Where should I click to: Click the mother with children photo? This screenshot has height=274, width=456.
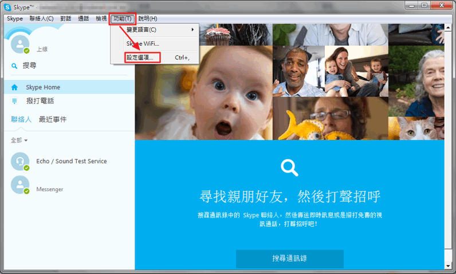(x=356, y=71)
